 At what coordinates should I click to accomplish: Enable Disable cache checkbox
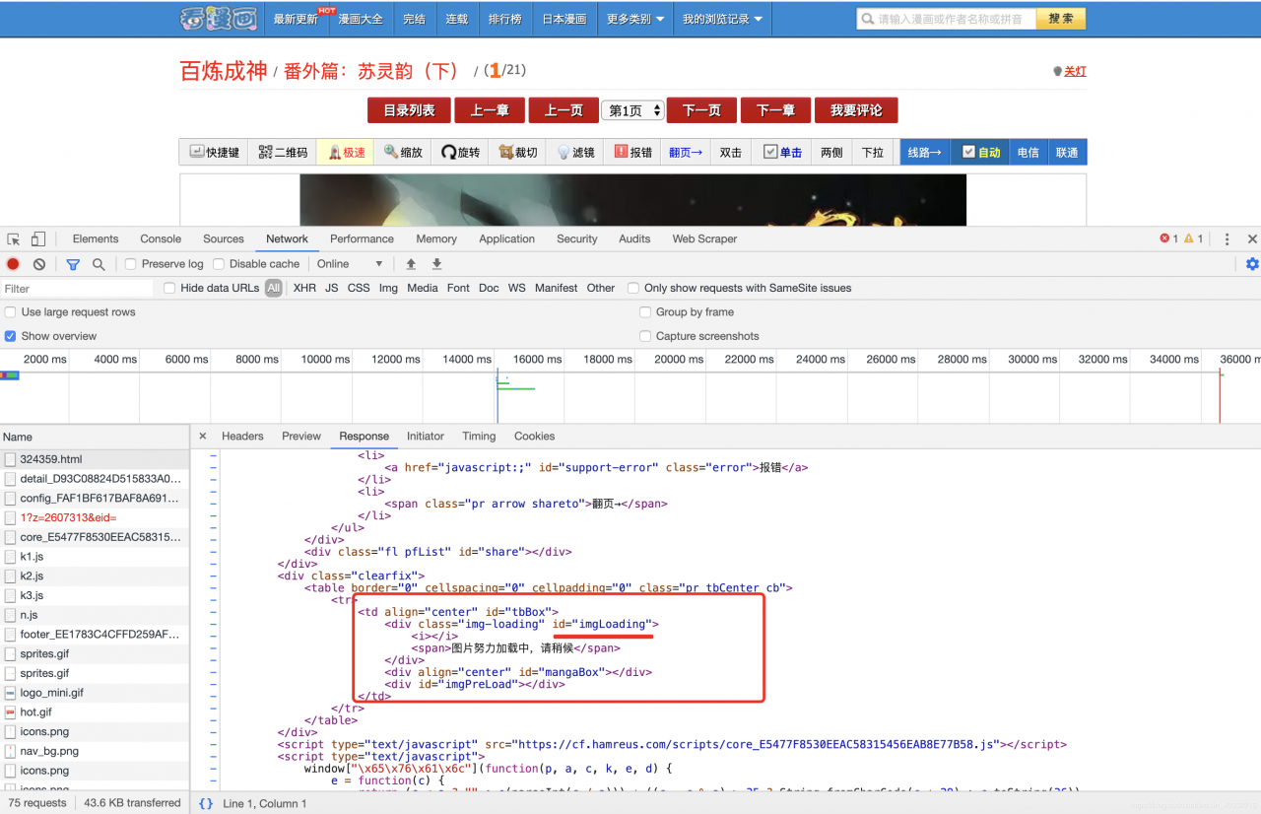pos(219,264)
